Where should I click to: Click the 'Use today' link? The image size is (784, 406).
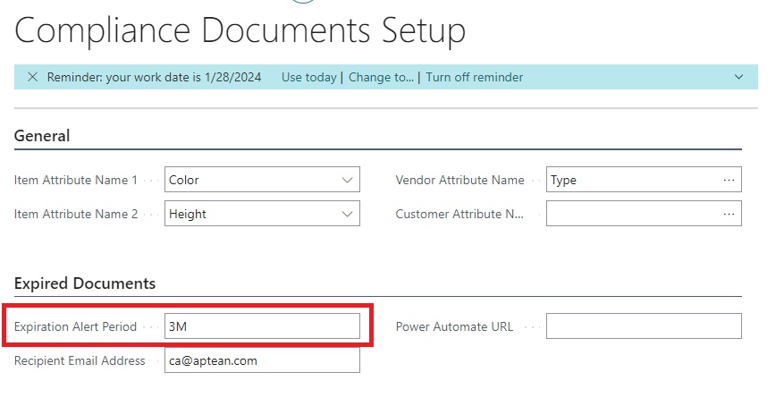(x=308, y=77)
